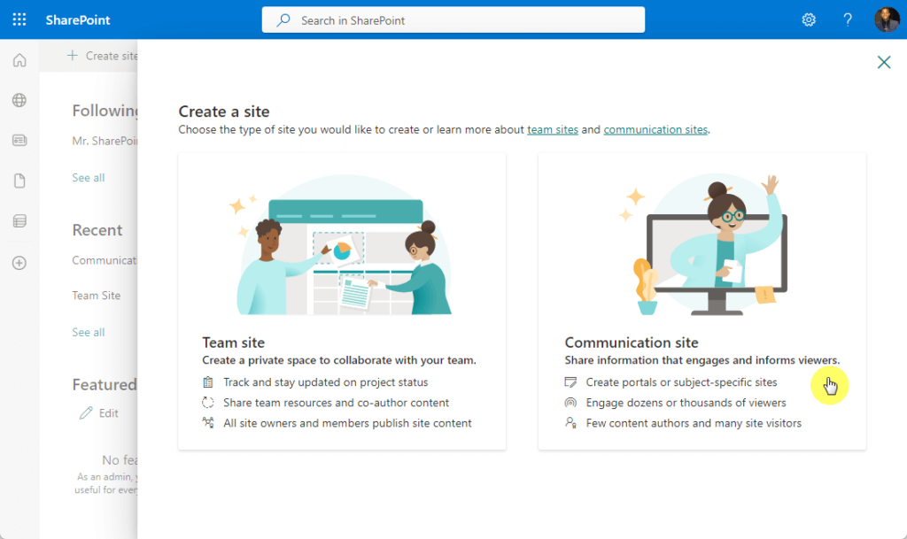Click the broadcast icon beside Engage dozens

coord(570,402)
